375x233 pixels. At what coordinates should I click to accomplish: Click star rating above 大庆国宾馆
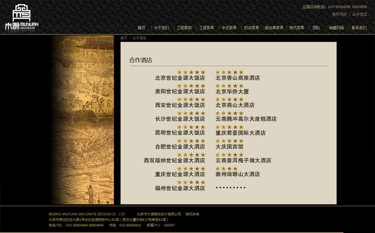[229, 141]
